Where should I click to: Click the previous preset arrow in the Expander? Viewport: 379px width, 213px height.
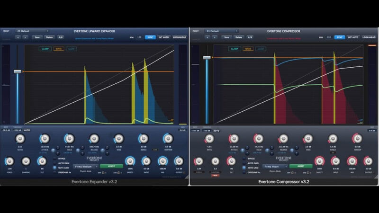[18, 37]
